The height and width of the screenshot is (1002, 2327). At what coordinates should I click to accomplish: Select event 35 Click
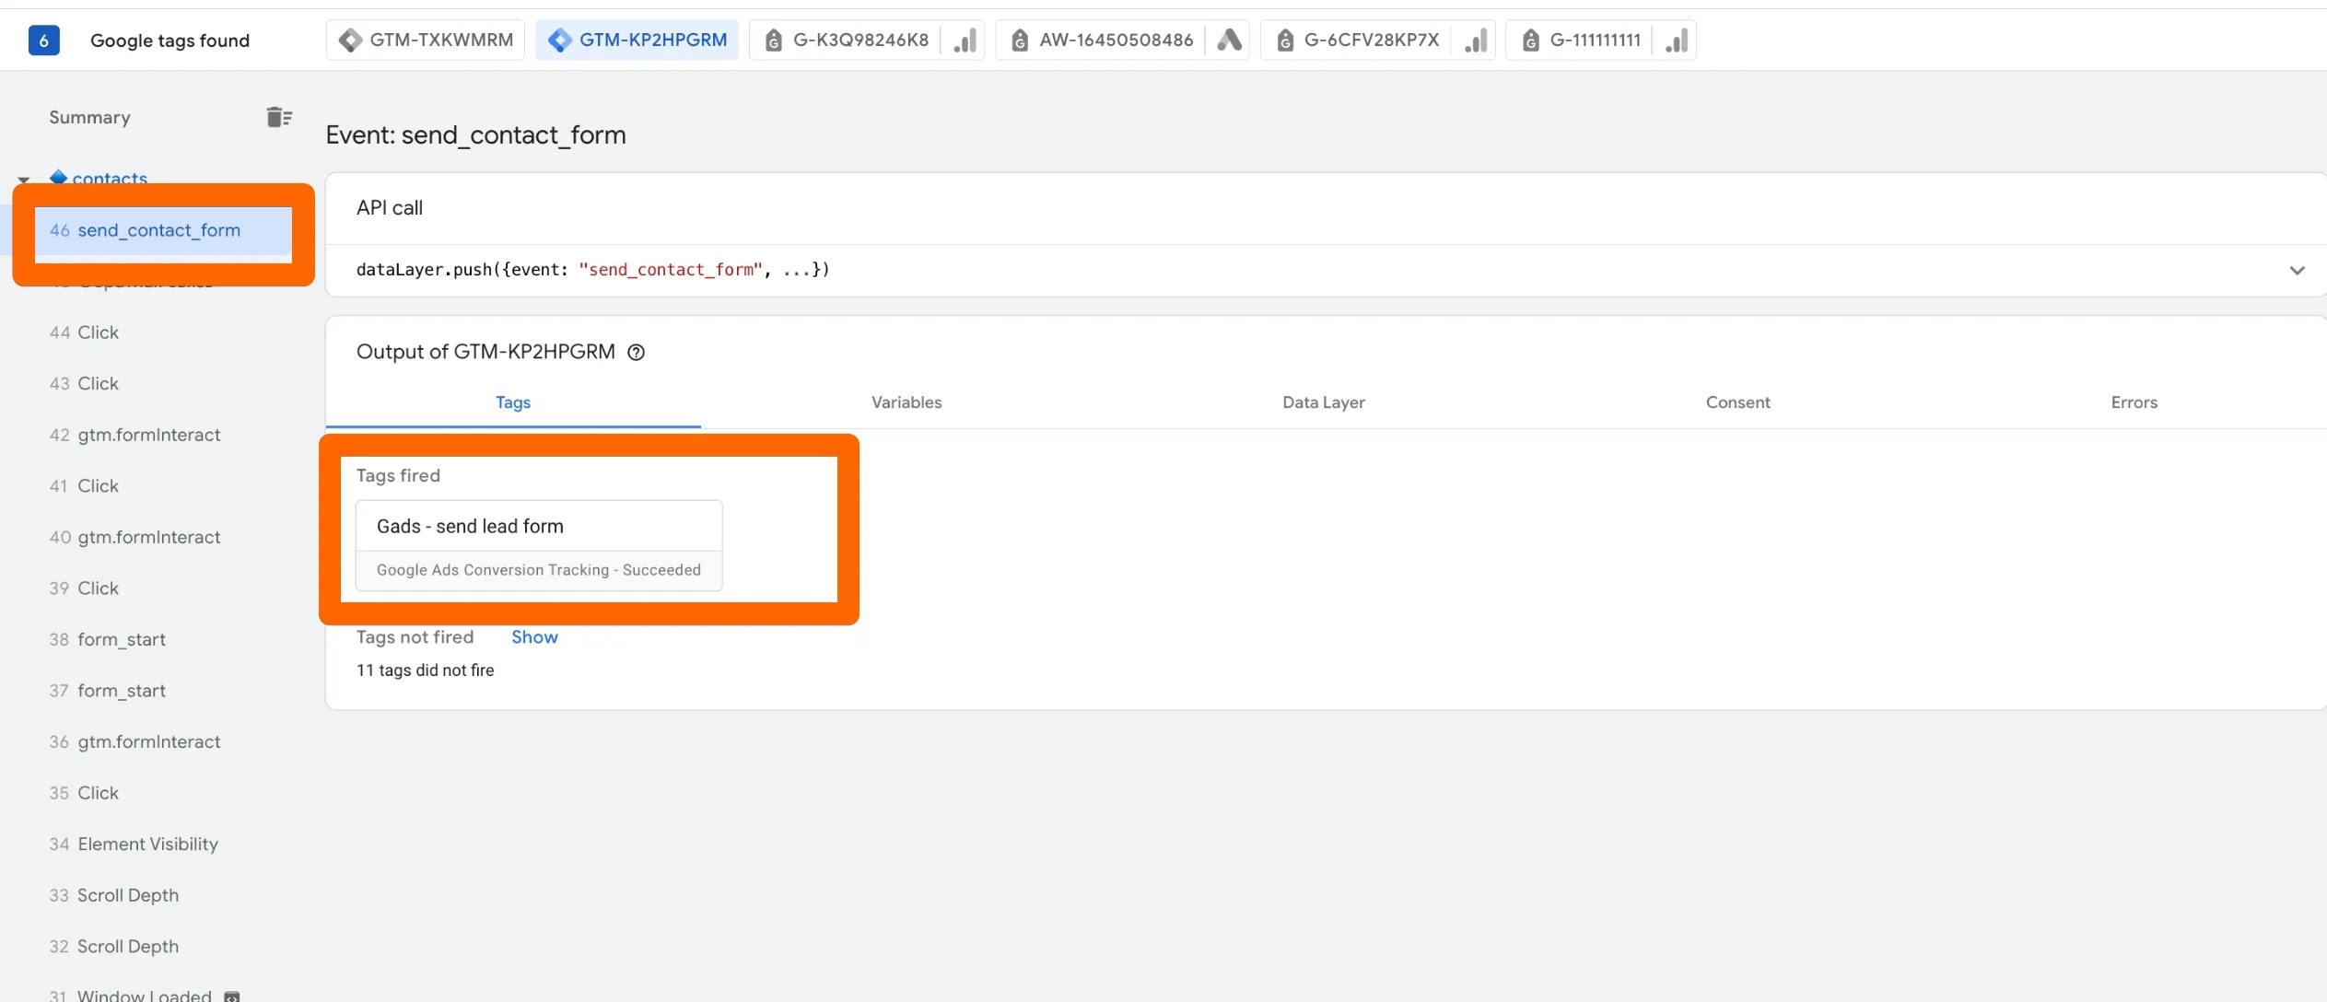tap(84, 792)
